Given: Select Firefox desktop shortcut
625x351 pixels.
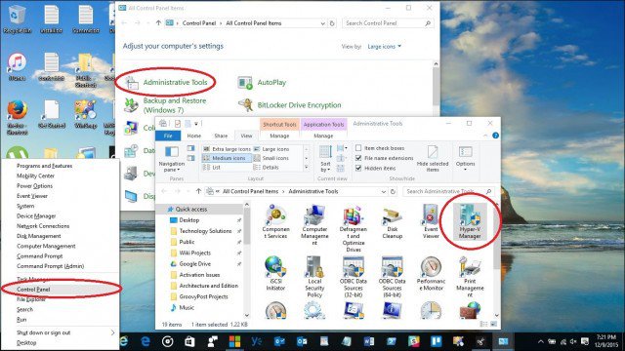Looking at the screenshot, I should [x=17, y=117].
